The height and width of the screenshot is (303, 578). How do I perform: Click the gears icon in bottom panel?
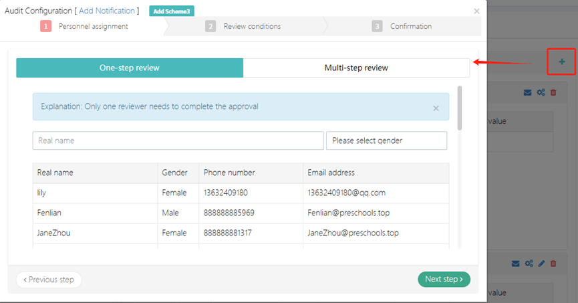(x=529, y=264)
